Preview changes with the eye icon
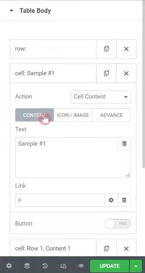 (x=81, y=266)
